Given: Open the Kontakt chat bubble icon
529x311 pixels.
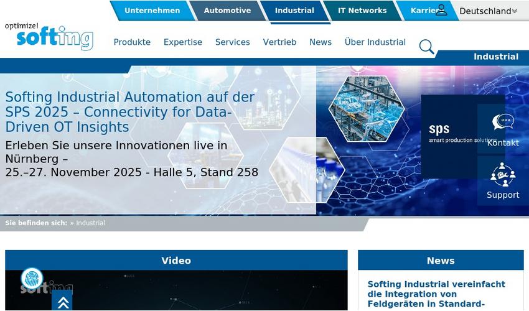Looking at the screenshot, I should pos(503,122).
